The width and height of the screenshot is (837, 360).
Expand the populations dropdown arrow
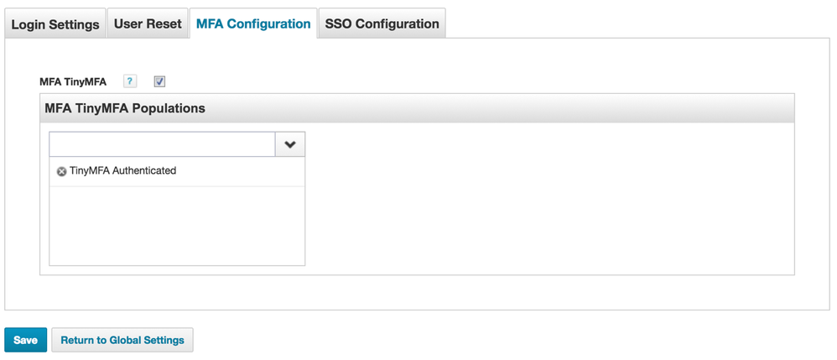click(x=290, y=144)
